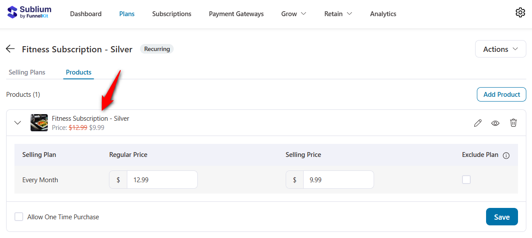This screenshot has width=532, height=238.
Task: Click the page title Fitness Subscription - Silver
Action: (x=77, y=49)
